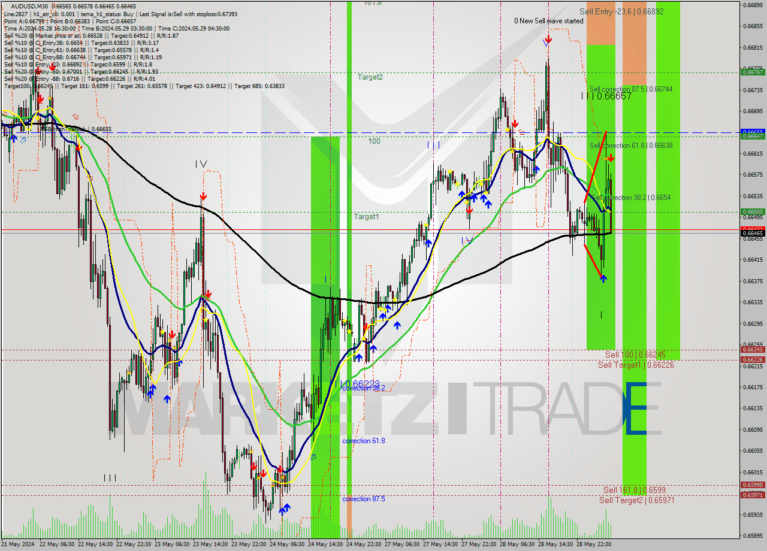Viewport: 767px width, 551px height.
Task: Click the green Target2 label
Action: point(370,77)
